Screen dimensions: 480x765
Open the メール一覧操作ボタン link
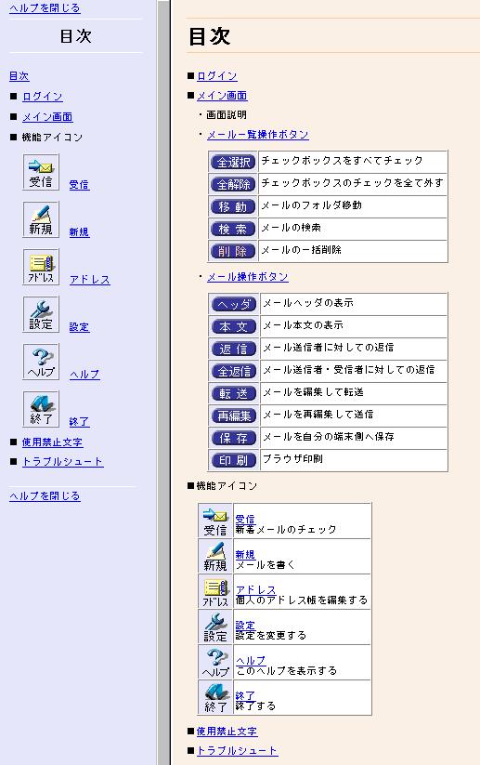[x=258, y=135]
